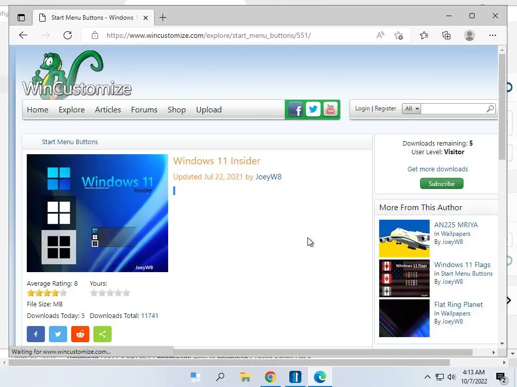Click the page vertical scrollbar thumb

502,107
